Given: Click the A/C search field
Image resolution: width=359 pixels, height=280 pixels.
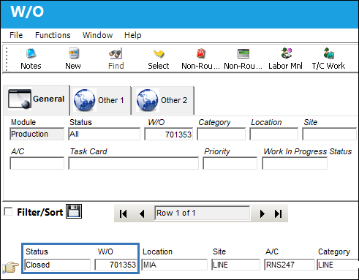Looking at the screenshot, I should pyautogui.click(x=37, y=163).
